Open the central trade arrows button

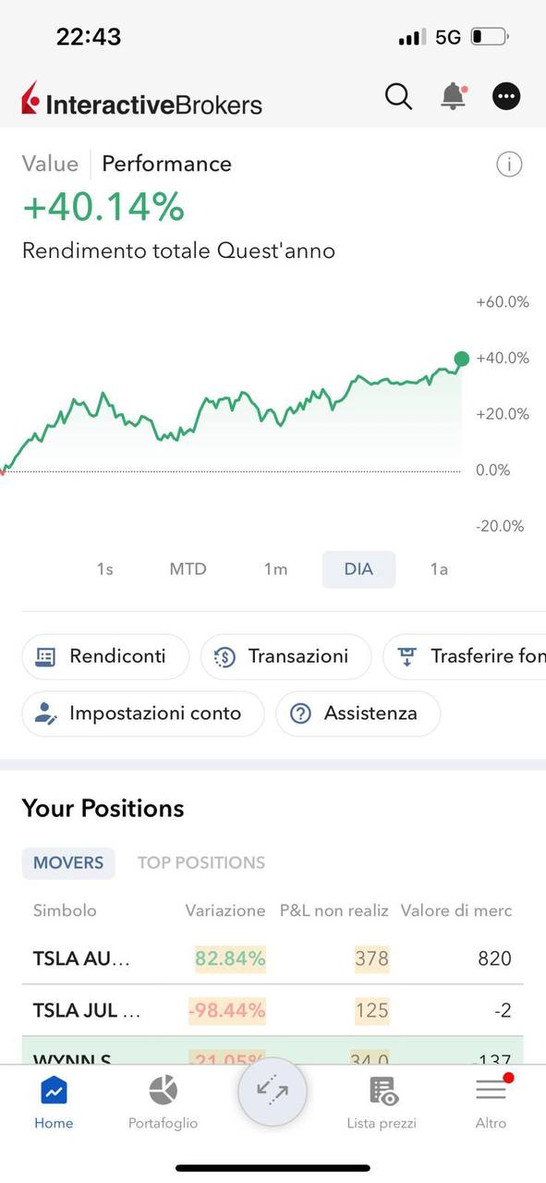click(273, 1092)
